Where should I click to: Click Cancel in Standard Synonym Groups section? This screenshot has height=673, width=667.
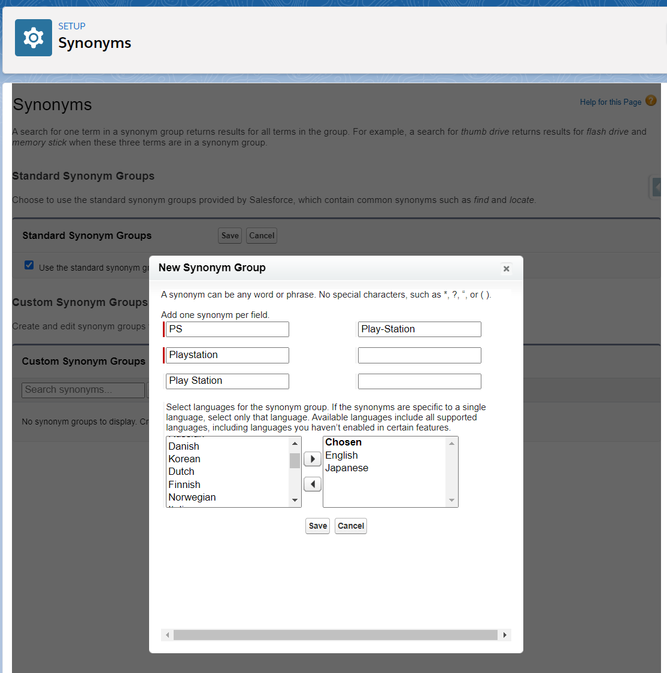coord(262,236)
